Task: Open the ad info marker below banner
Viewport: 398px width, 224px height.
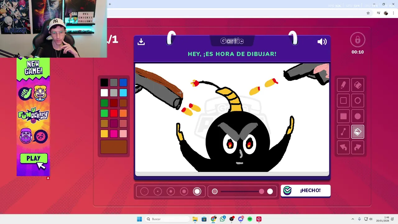Action: [48, 178]
